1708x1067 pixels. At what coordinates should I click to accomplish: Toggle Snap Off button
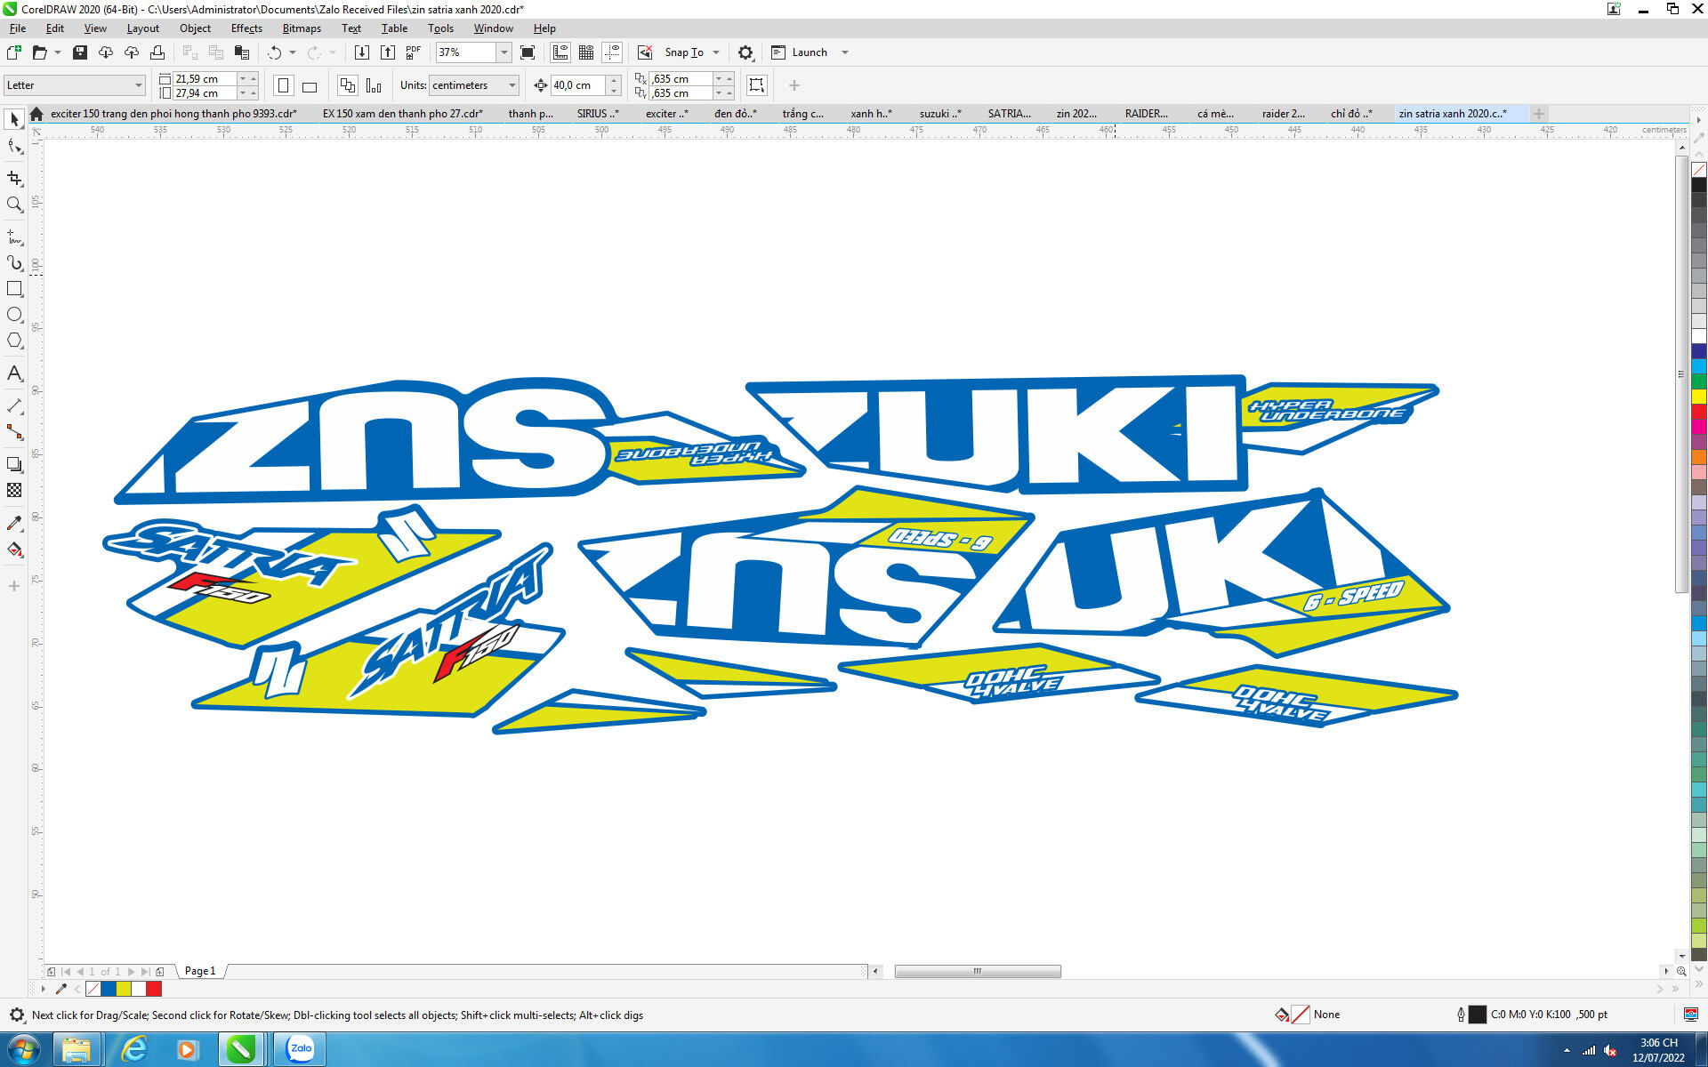pos(645,52)
